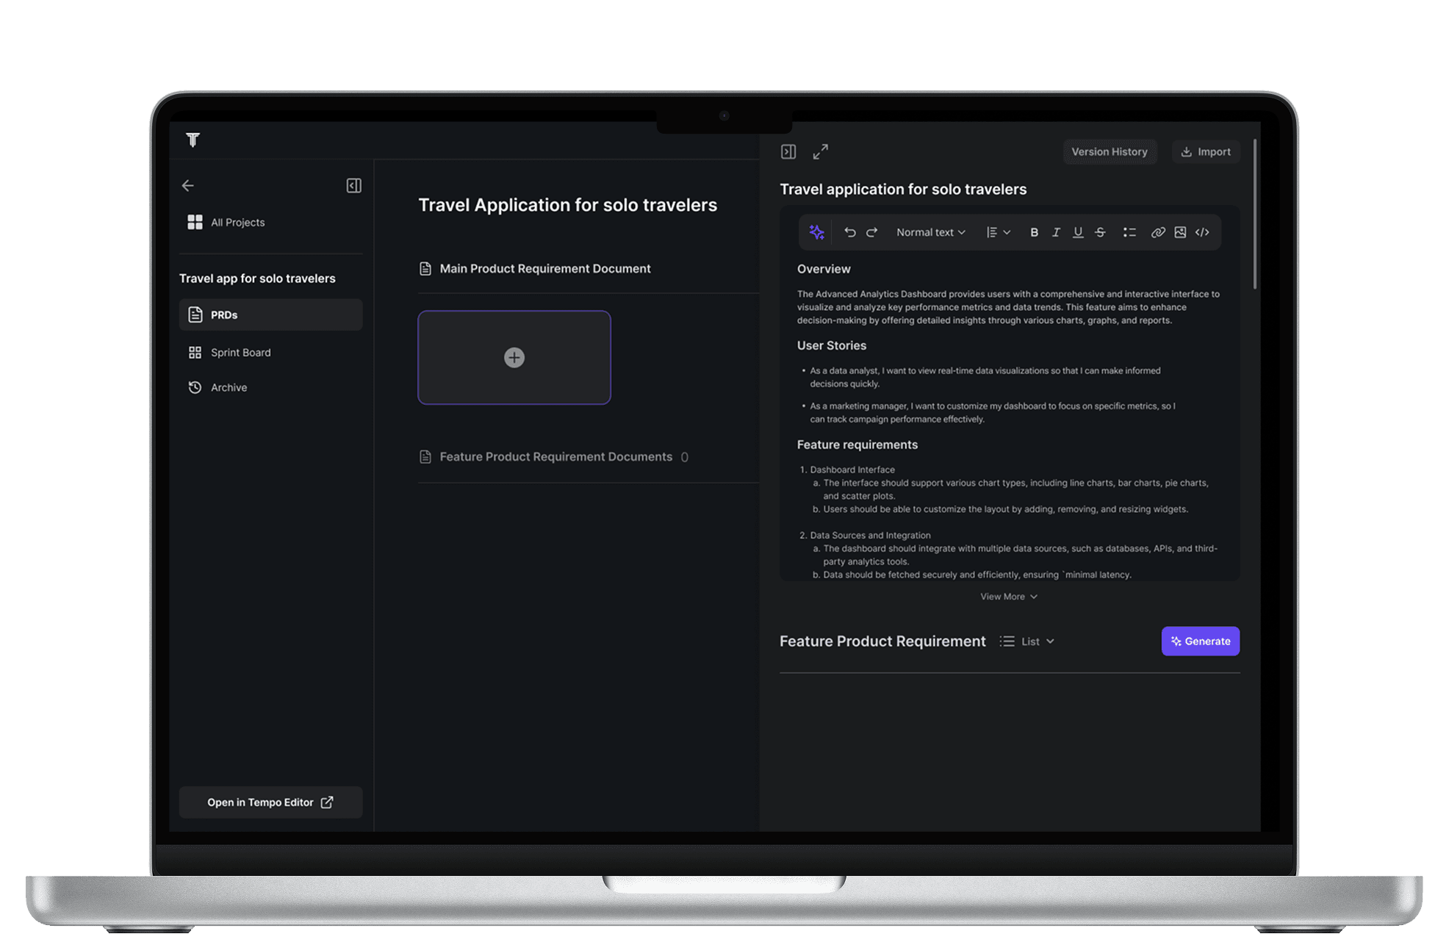This screenshot has height=942, width=1449.
Task: Click the AI sparkle icon in editor toolbar
Action: [816, 232]
